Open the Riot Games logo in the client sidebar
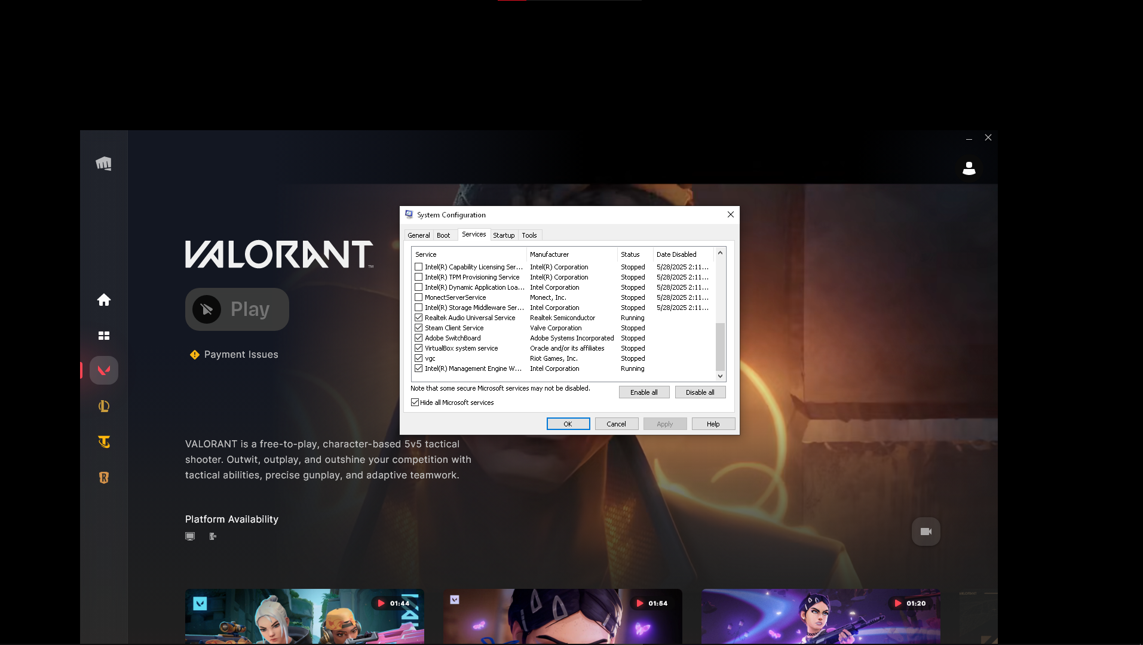This screenshot has width=1143, height=645. pyautogui.click(x=103, y=163)
